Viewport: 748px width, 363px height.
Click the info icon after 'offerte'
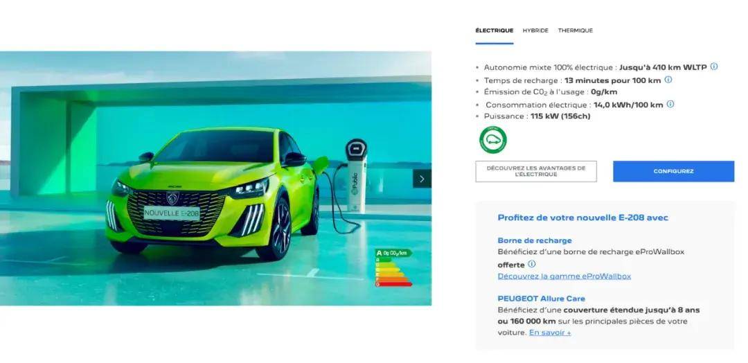pos(531,264)
